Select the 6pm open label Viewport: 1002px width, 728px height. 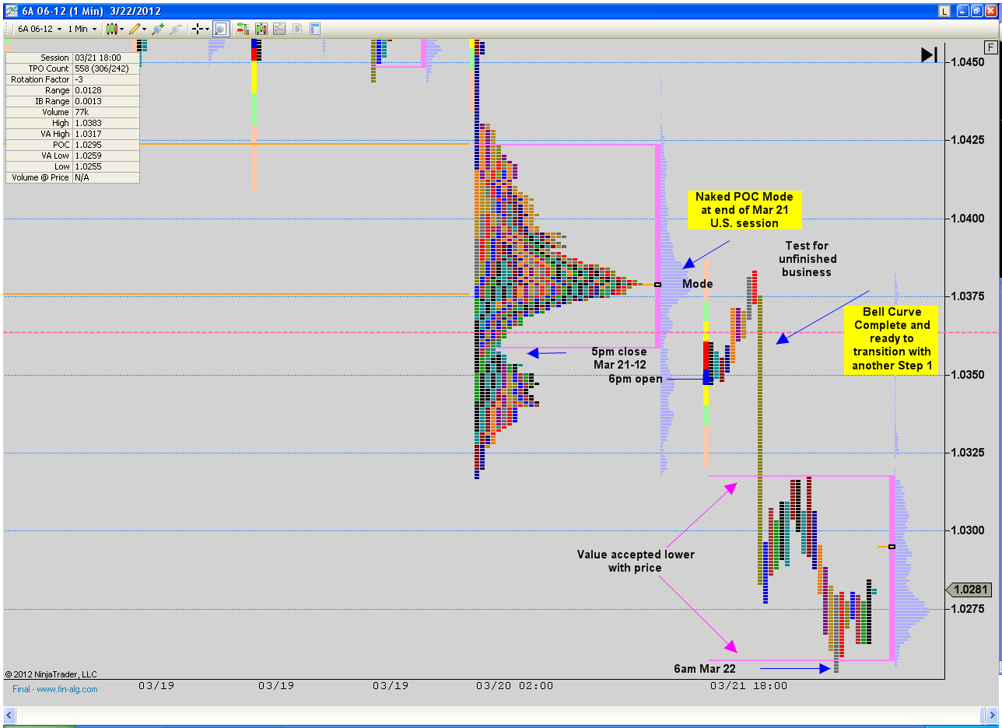coord(636,380)
